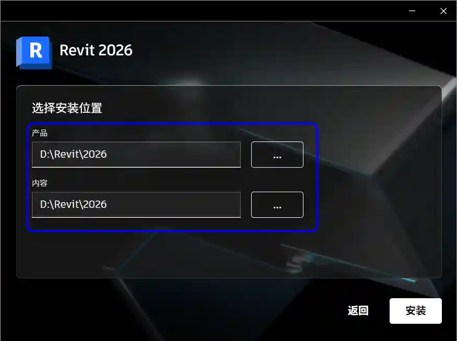The image size is (457, 341).
Task: Minimize the Revit 2026 installer window
Action: pyautogui.click(x=412, y=11)
